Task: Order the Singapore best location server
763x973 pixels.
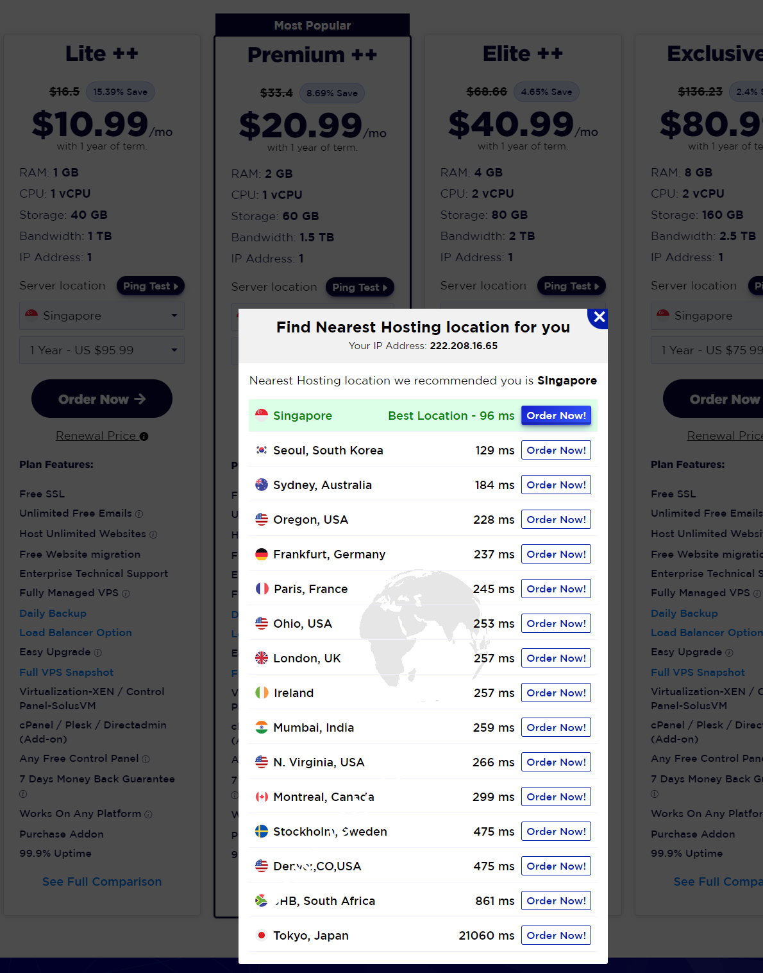Action: 556,416
